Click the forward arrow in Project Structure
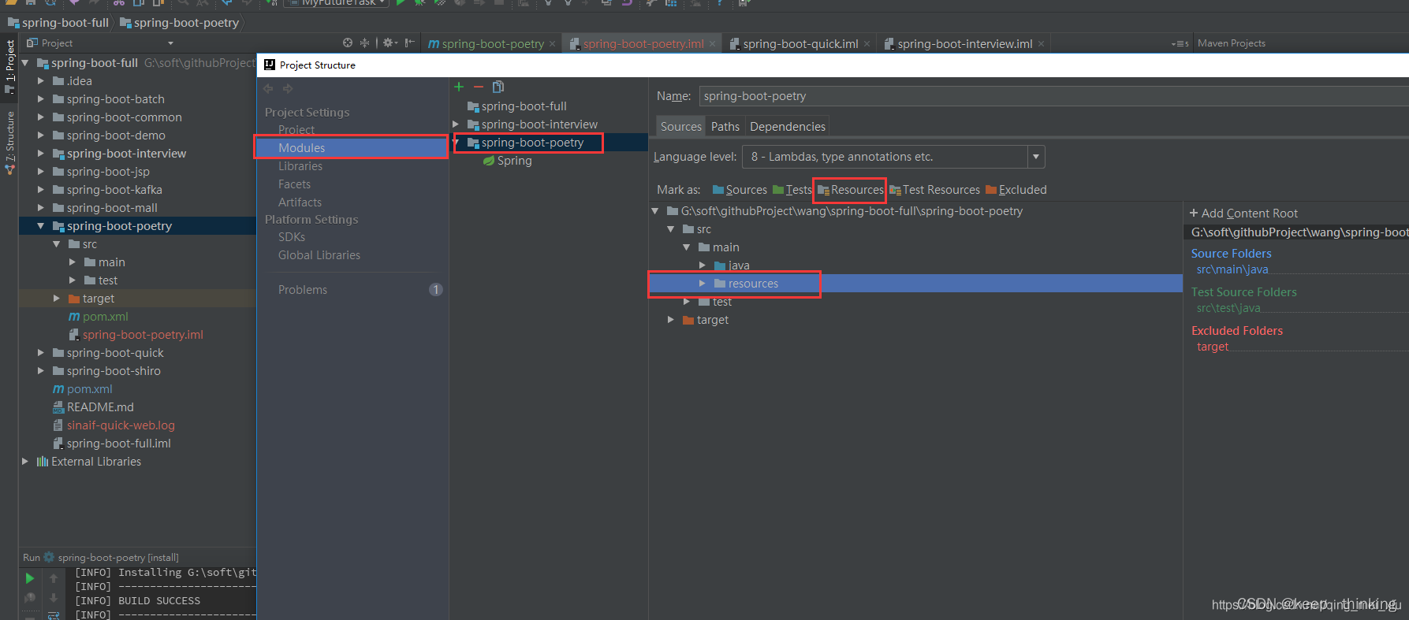This screenshot has width=1409, height=620. click(288, 88)
